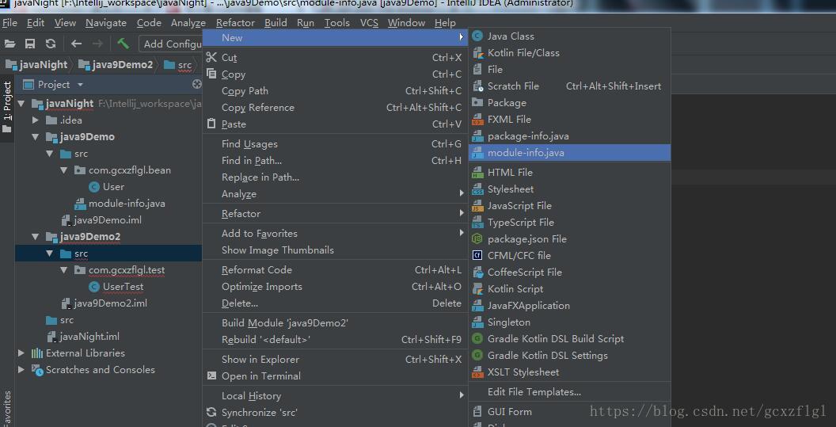836x427 pixels.
Task: Click Edit File Templates entry
Action: click(569, 392)
